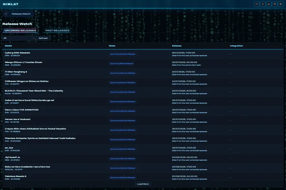The image size is (286, 190).
Task: Select Phantom Alchemia: Sylvia no Dokidoki title
Action: [x=40, y=138]
